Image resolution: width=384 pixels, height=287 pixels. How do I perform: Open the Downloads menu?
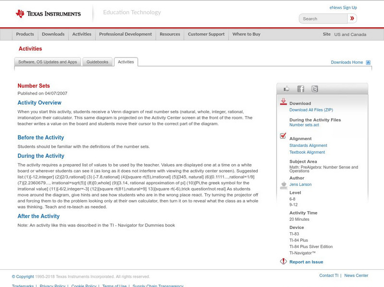point(53,34)
